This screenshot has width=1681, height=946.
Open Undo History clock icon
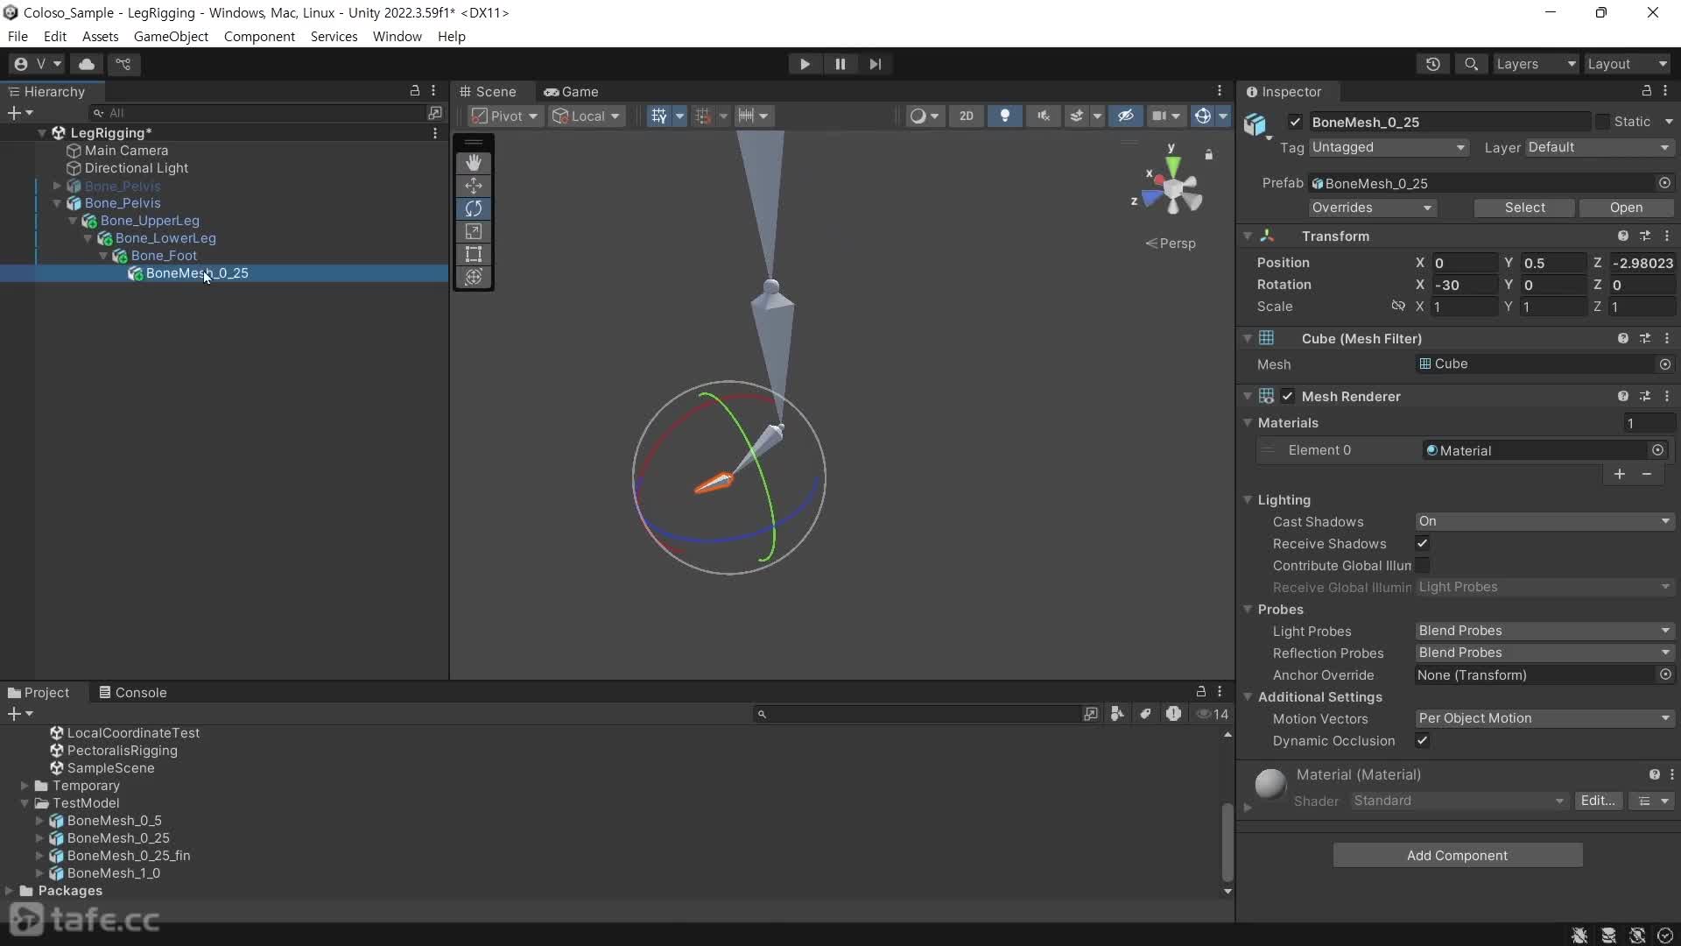coord(1432,64)
